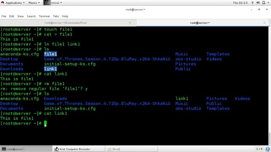
Task: Click the clock showing Thu 02:23
Action: click(240, 3)
